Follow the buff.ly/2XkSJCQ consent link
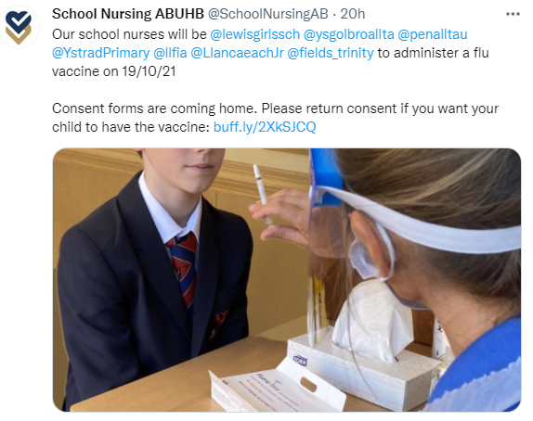 click(265, 127)
